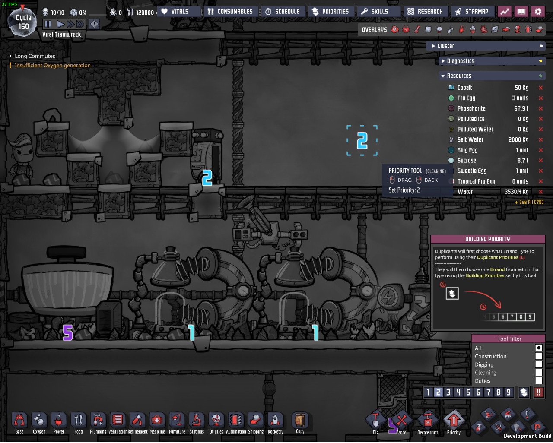Open the Starmap screen
553x443 pixels.
472,12
